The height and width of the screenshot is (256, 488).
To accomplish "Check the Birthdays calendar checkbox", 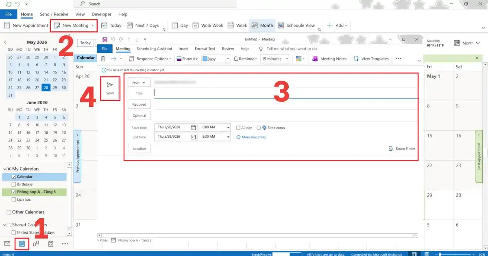I will (x=14, y=184).
